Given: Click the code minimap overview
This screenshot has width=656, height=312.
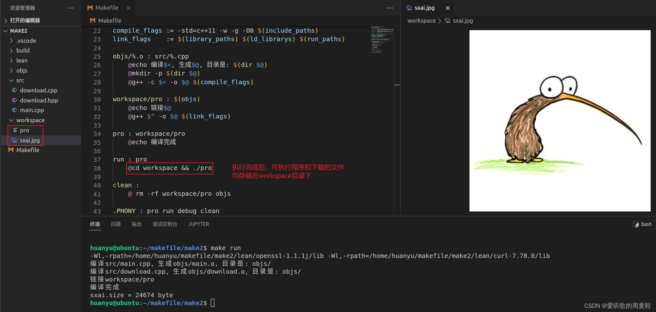Looking at the screenshot, I should pos(382,39).
